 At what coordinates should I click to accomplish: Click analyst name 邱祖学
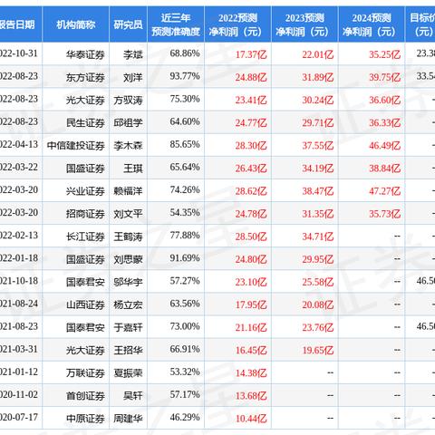click(128, 123)
